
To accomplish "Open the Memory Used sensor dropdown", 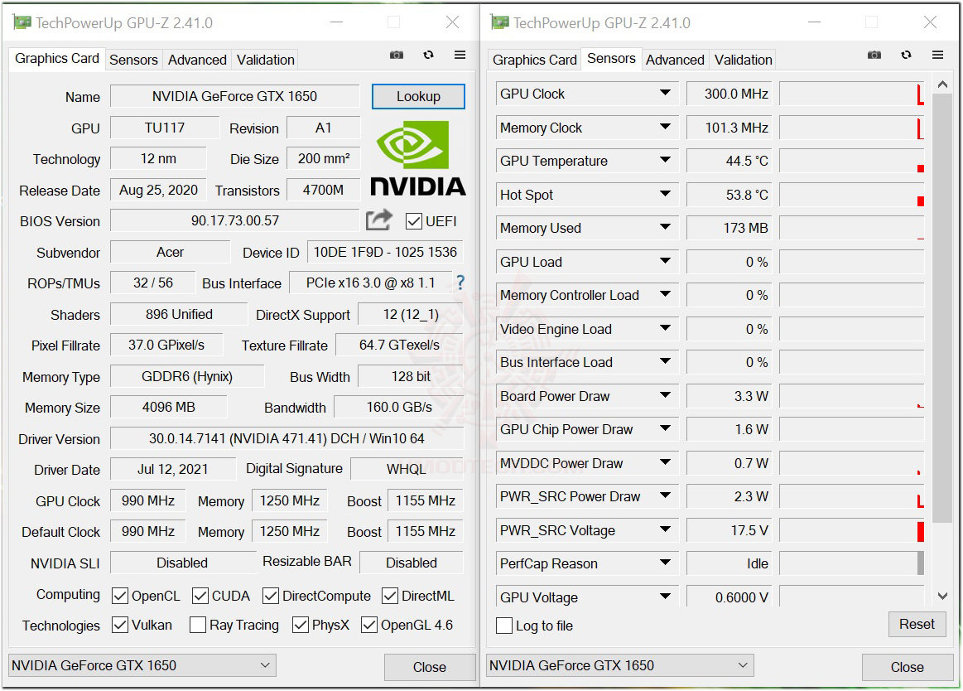I will coord(665,228).
